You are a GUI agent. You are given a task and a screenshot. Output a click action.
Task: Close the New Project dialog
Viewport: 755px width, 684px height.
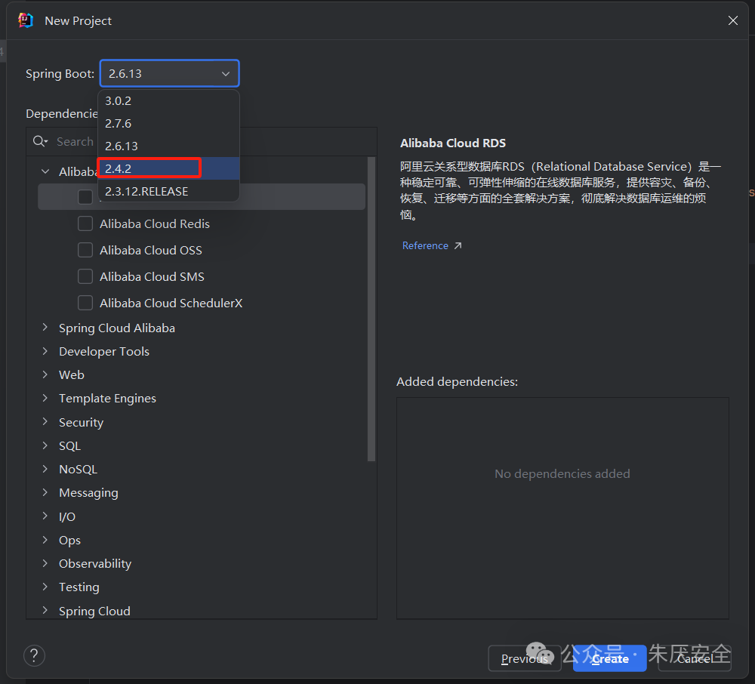(x=732, y=20)
